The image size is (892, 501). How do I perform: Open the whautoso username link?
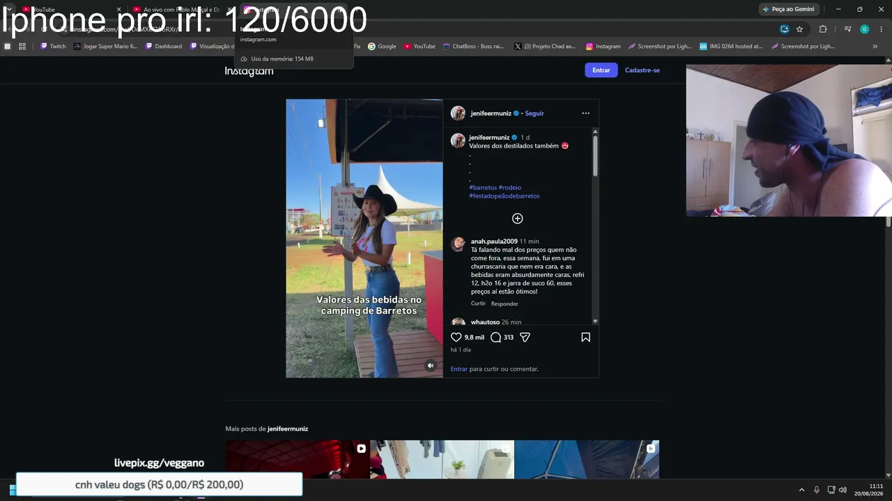pyautogui.click(x=485, y=322)
